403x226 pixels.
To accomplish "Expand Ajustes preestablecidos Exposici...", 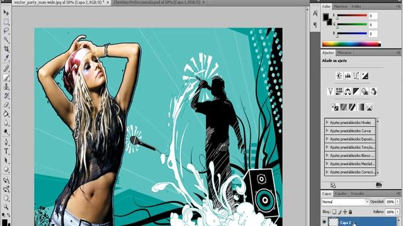I will [x=327, y=139].
